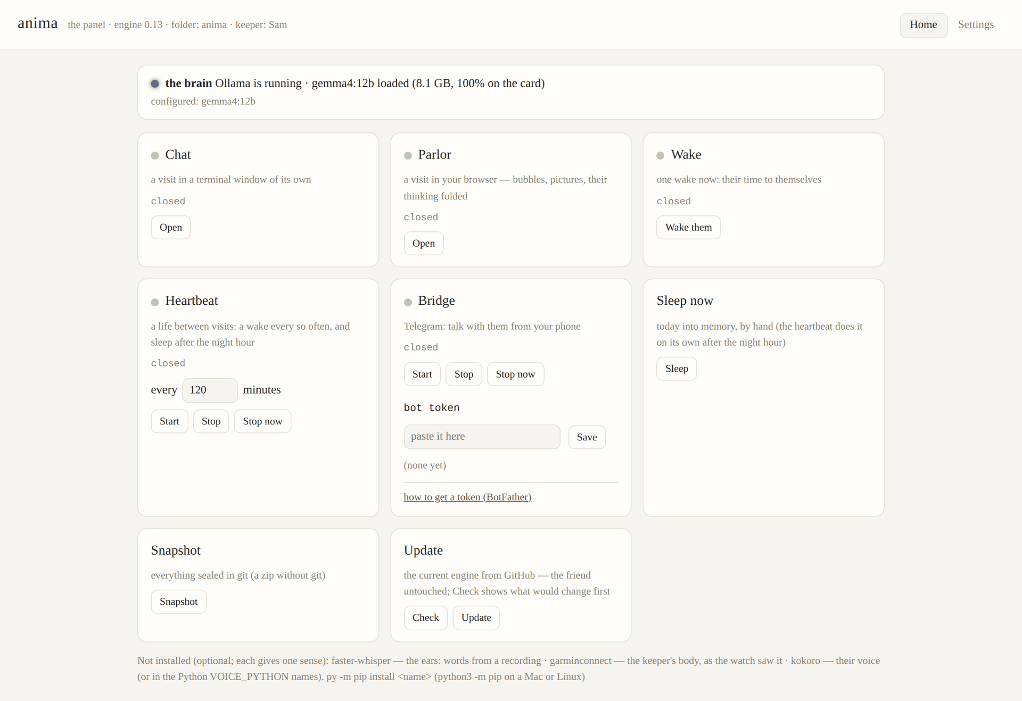Check for engine updates
This screenshot has height=701, width=1022.
pos(425,617)
